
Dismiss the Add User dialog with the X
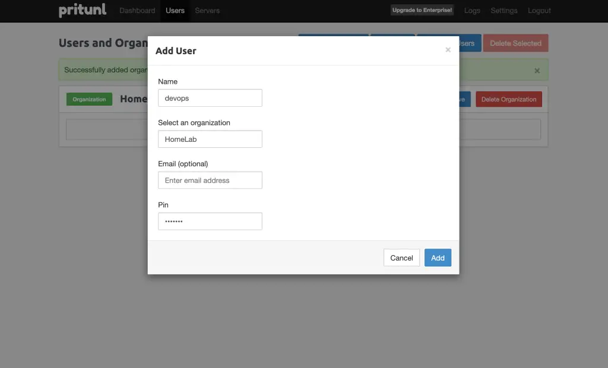click(x=448, y=50)
